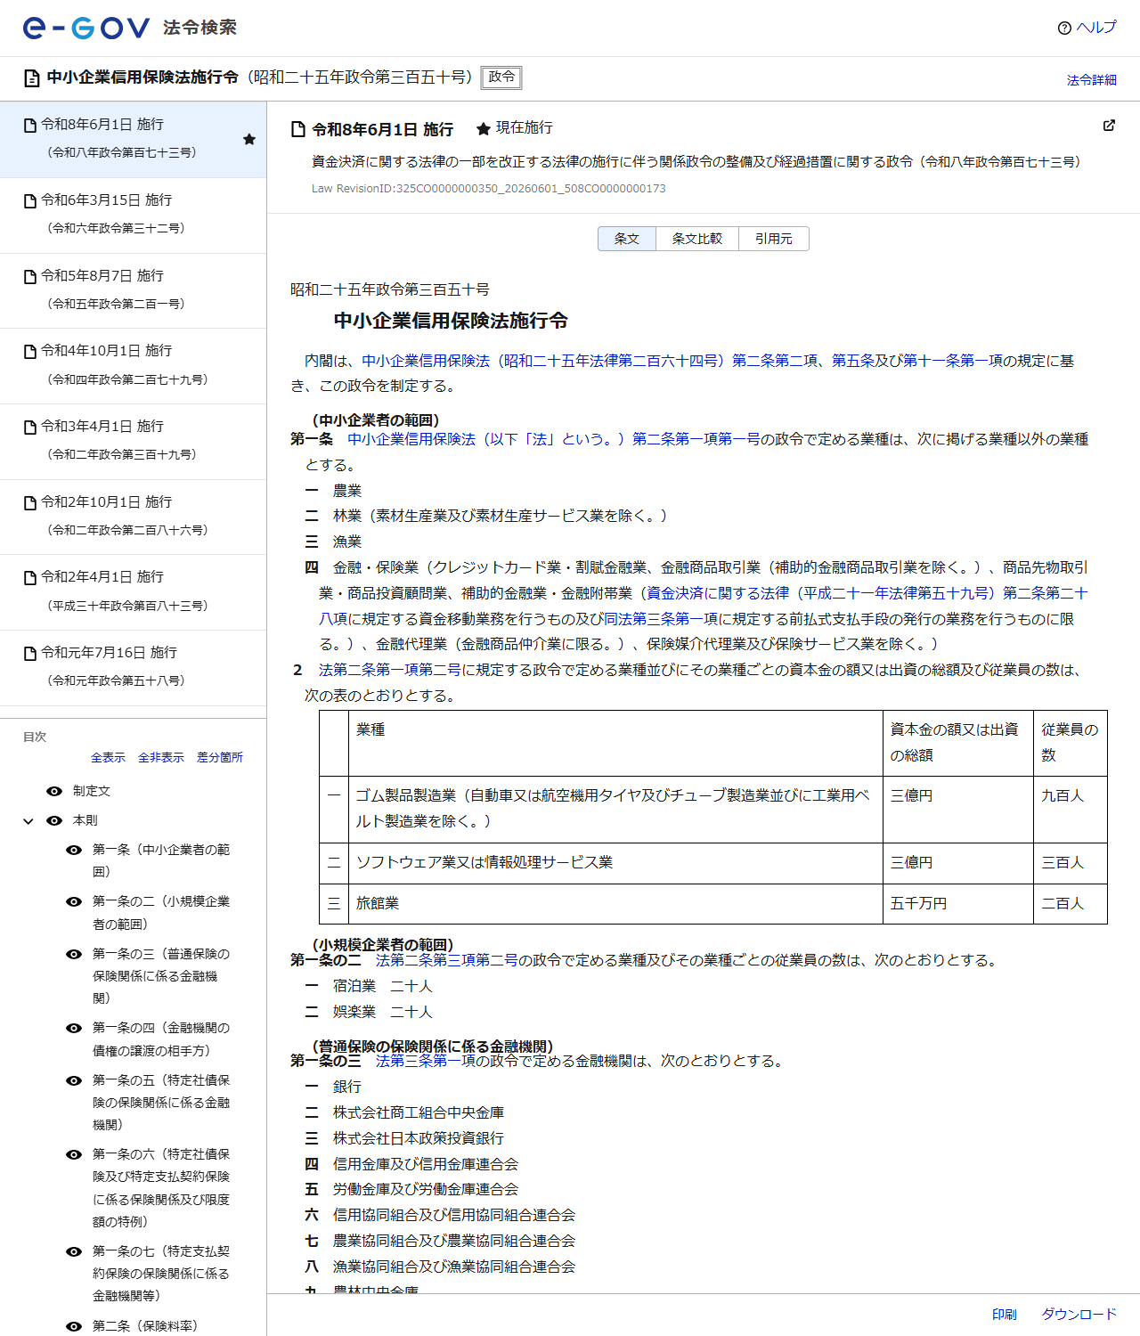This screenshot has width=1140, height=1336.
Task: Select the 令和元年7月16日 施行 revision
Action: [x=134, y=667]
